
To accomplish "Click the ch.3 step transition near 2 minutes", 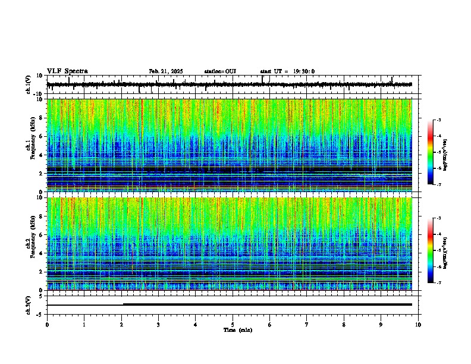I will [123, 305].
